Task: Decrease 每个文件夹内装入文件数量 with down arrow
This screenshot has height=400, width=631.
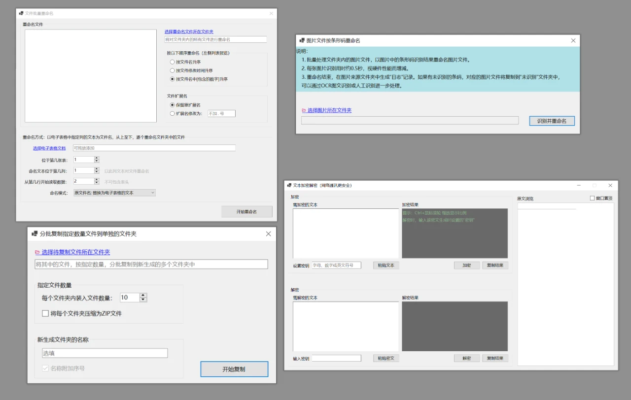Action: 143,300
